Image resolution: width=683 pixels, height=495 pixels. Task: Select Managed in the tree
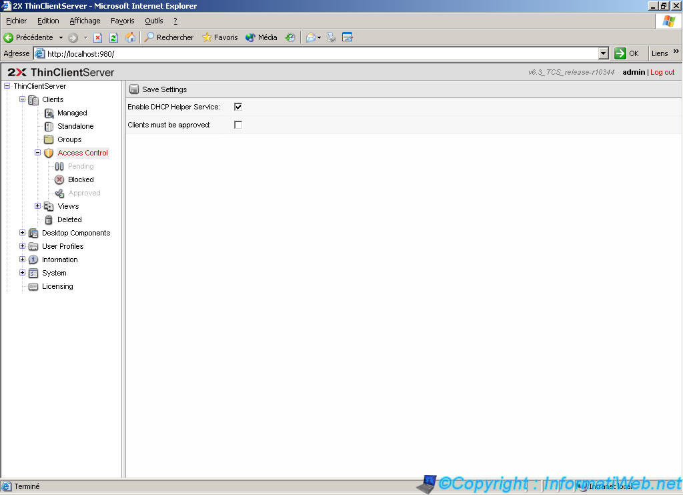[72, 113]
